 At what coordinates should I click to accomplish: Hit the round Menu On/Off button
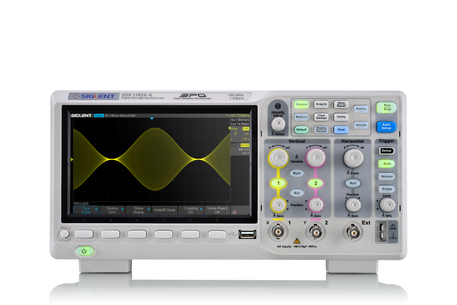tap(65, 234)
